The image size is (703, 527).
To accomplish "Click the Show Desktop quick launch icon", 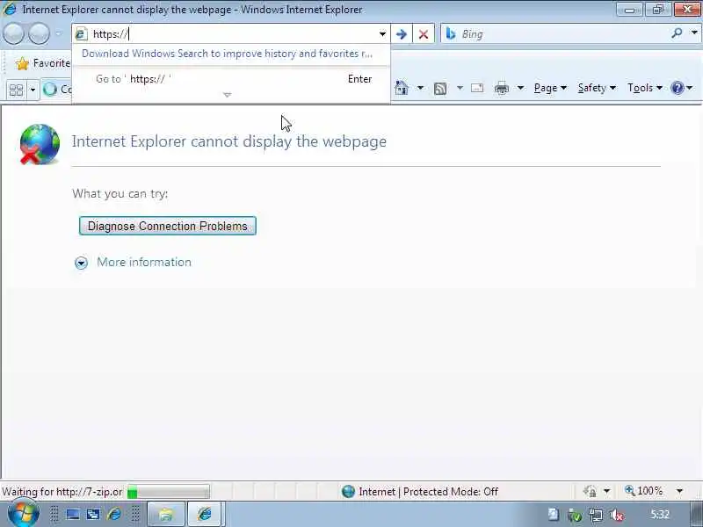I will (x=73, y=515).
